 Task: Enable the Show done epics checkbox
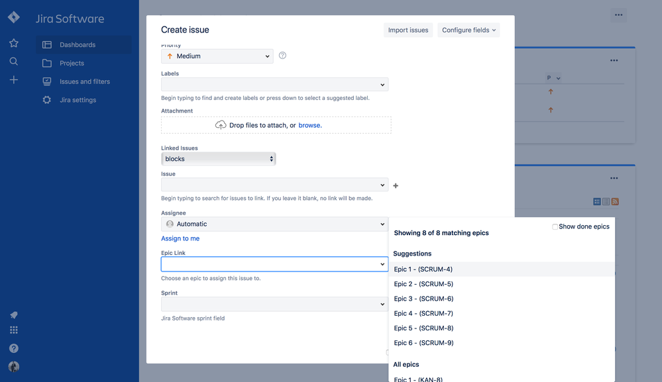pos(555,227)
